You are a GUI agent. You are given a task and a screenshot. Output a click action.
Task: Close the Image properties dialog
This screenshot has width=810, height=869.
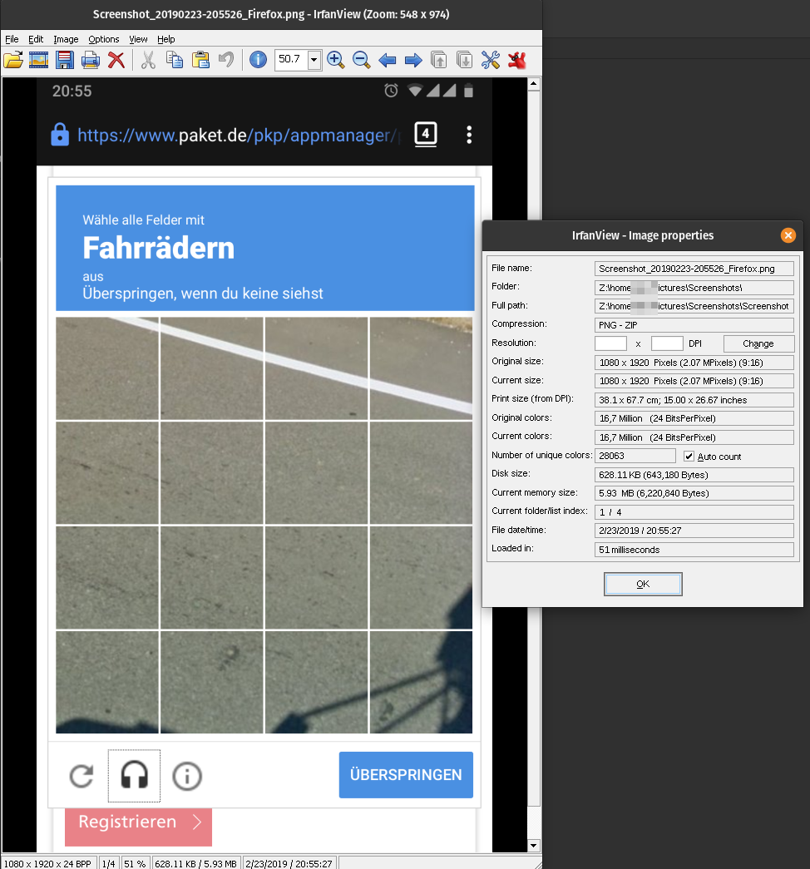pos(788,235)
